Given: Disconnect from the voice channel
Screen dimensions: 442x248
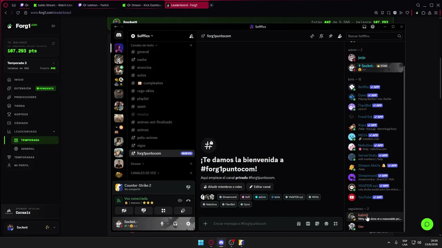Looking at the screenshot, I should (x=188, y=200).
